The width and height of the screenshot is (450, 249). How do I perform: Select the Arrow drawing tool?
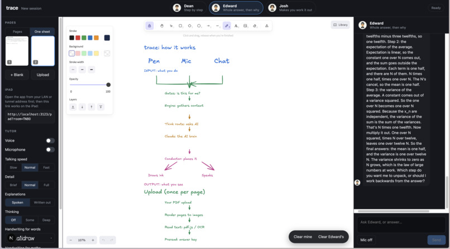208,26
